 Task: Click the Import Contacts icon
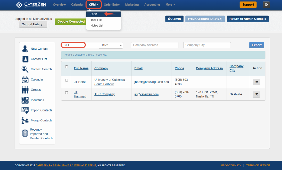(x=25, y=110)
